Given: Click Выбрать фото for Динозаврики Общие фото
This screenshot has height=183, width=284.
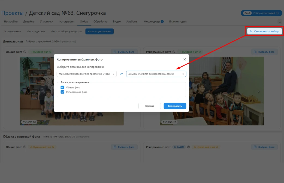Looking at the screenshot, I should (124, 52).
